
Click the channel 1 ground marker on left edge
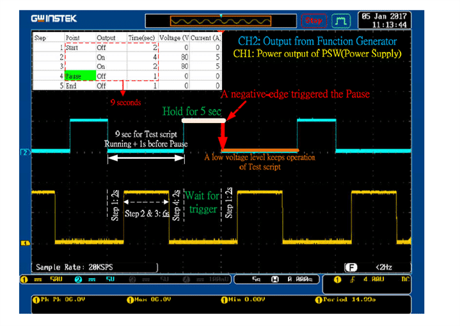click(x=26, y=243)
